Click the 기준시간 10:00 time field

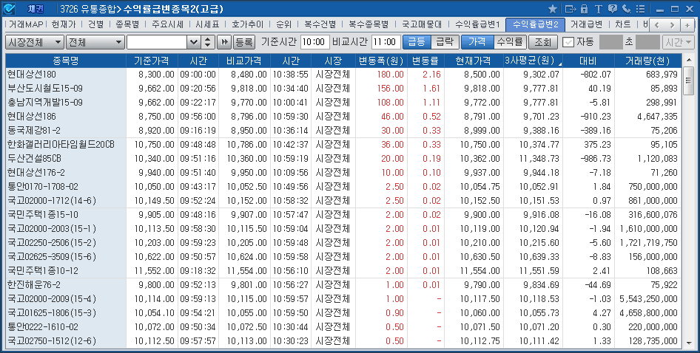point(315,42)
